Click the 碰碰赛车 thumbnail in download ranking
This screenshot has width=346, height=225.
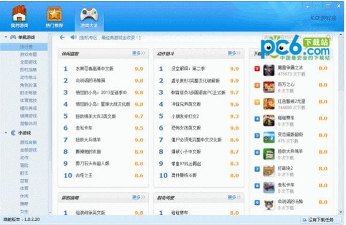269,120
